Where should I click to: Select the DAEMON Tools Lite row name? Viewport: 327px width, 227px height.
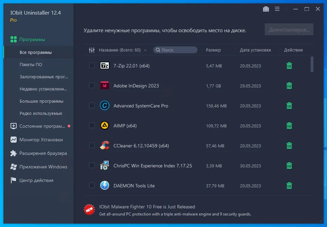tap(134, 186)
